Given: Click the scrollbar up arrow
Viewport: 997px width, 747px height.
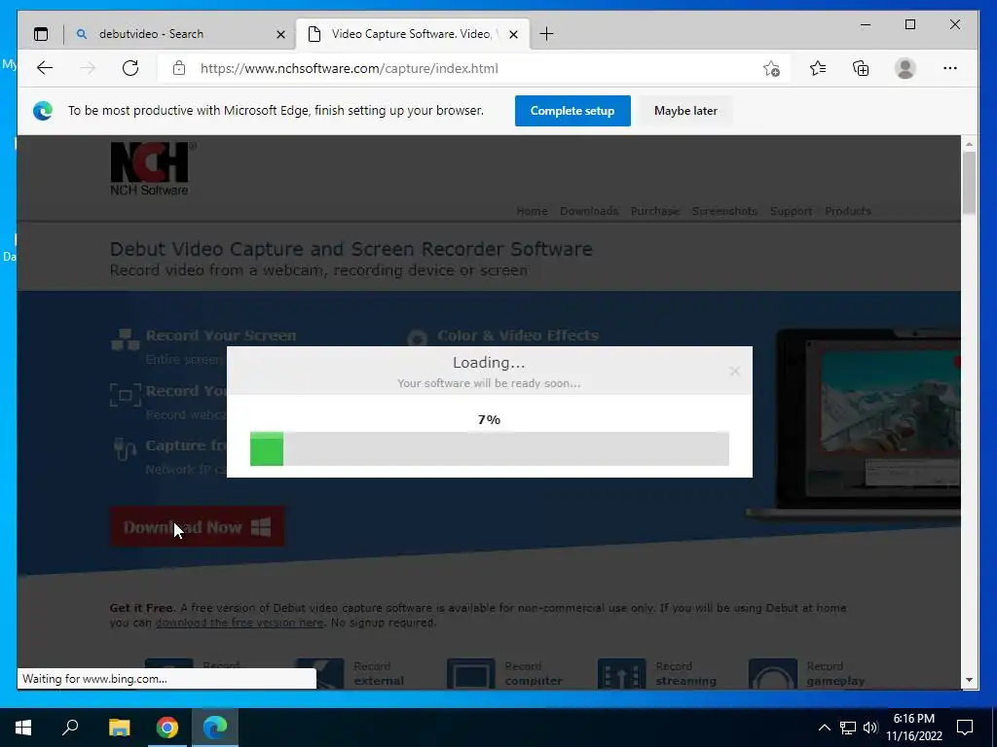Looking at the screenshot, I should (969, 144).
